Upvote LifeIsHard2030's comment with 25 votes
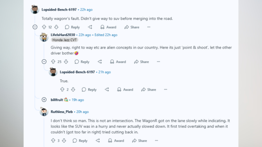This screenshot has width=262, height=147. (53, 61)
